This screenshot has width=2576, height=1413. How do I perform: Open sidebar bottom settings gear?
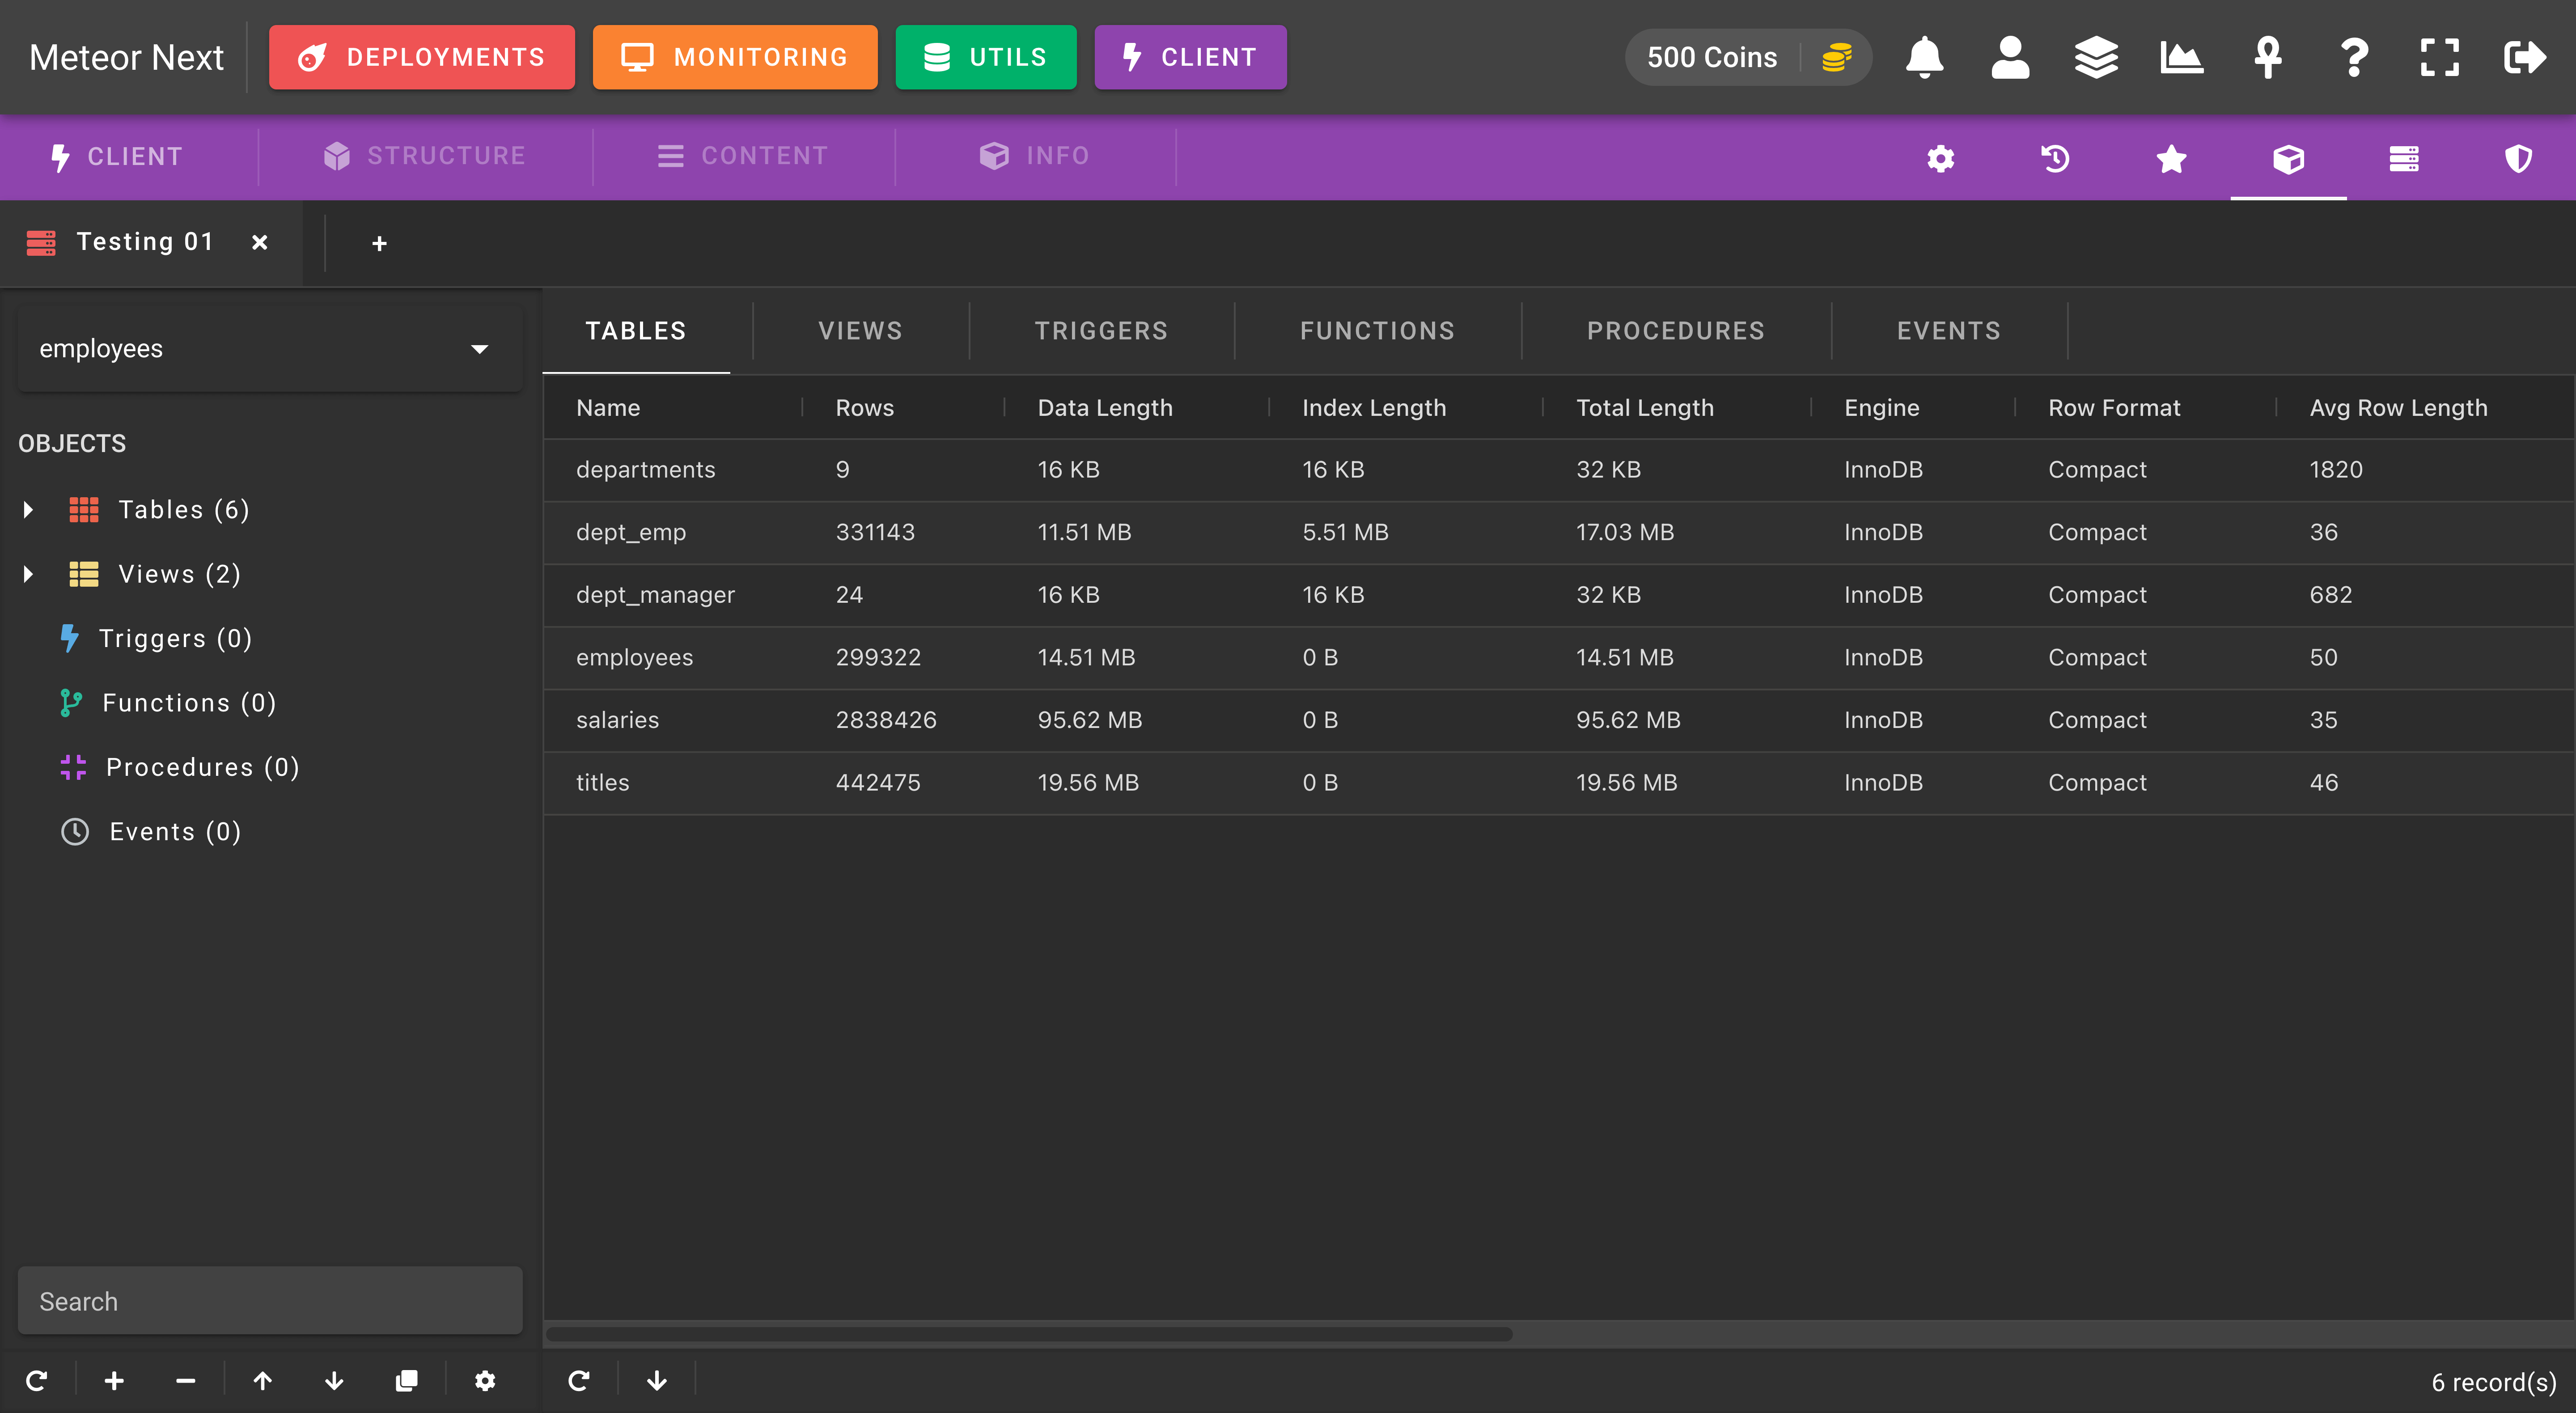click(x=485, y=1381)
